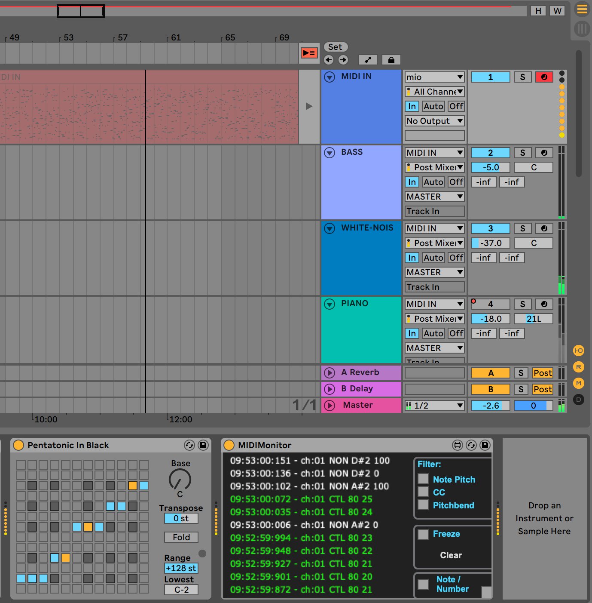Jump to next locator arrow
Viewport: 592px width, 603px height.
[343, 60]
